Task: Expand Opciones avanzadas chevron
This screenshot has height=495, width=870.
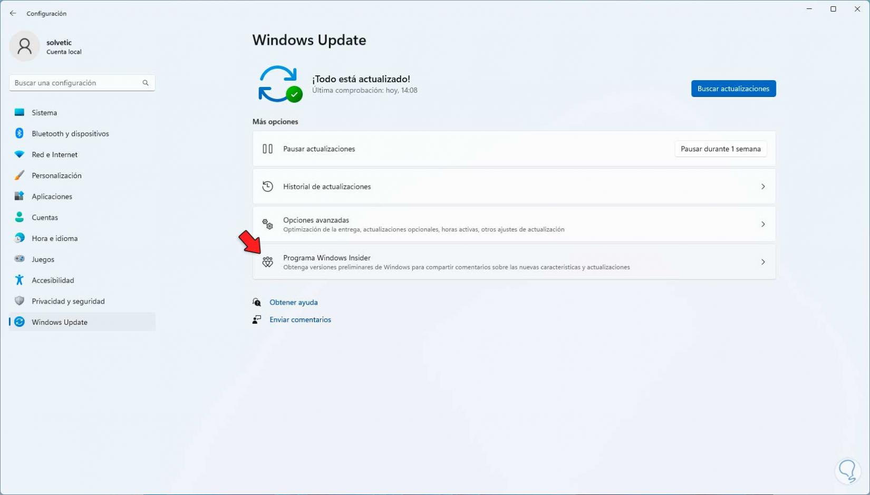Action: tap(763, 224)
